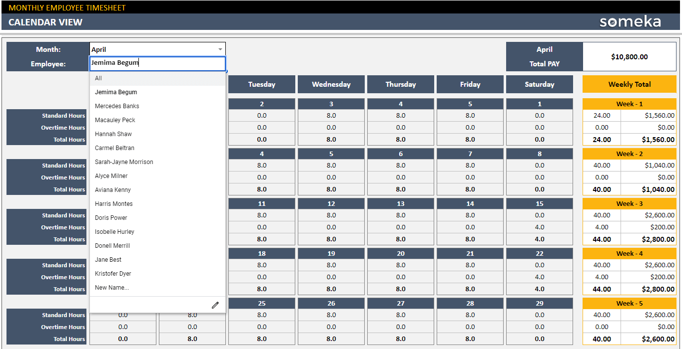Screen dimensions: 682x349
Task: Click the "Week - 1" orange header
Action: pos(629,104)
